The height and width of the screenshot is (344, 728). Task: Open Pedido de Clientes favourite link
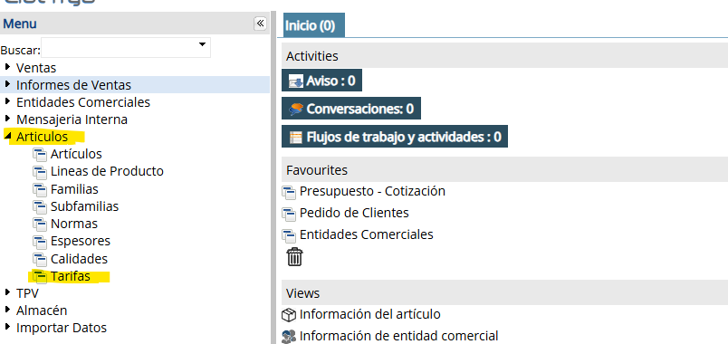click(x=354, y=213)
